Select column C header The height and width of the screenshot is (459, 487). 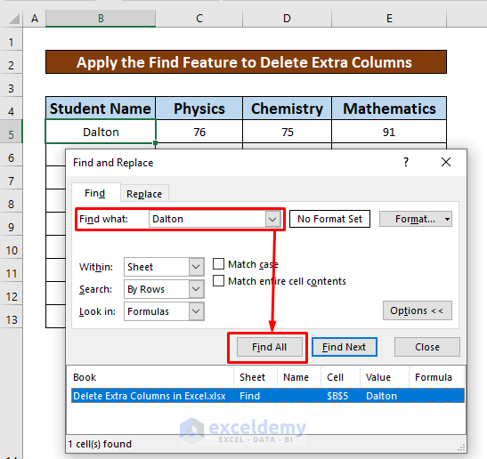pyautogui.click(x=199, y=19)
